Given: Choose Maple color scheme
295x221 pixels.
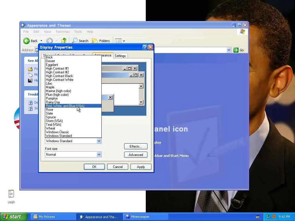Looking at the screenshot, I should [73, 87].
